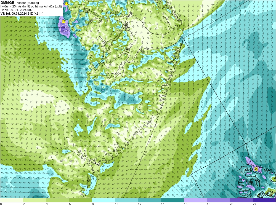Click the 6–8 m/s olive green legend swatch

pyautogui.click(x=80, y=200)
